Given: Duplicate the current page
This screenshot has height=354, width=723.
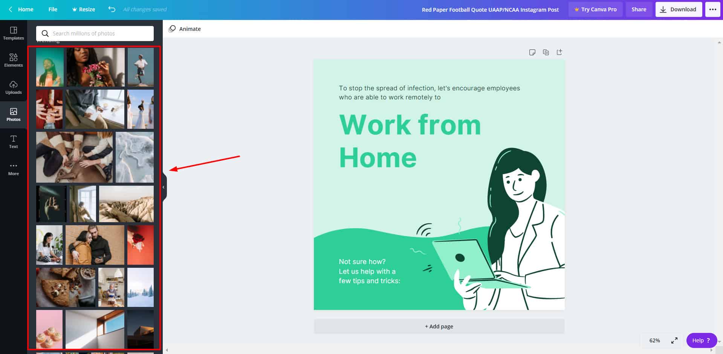Looking at the screenshot, I should (x=546, y=52).
